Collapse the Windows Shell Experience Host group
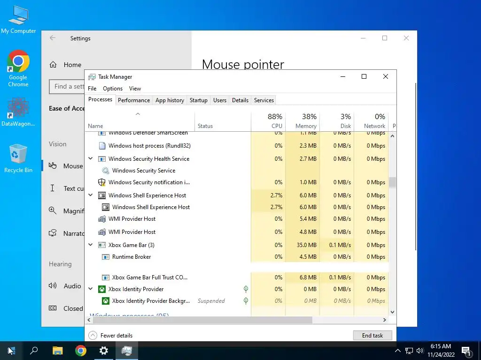The width and height of the screenshot is (481, 360). point(91,195)
